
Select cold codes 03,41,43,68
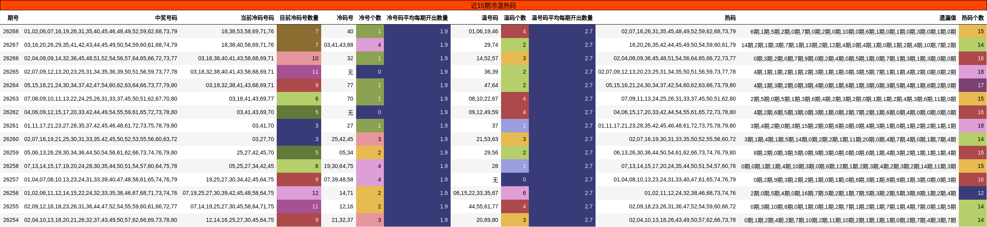point(339,45)
